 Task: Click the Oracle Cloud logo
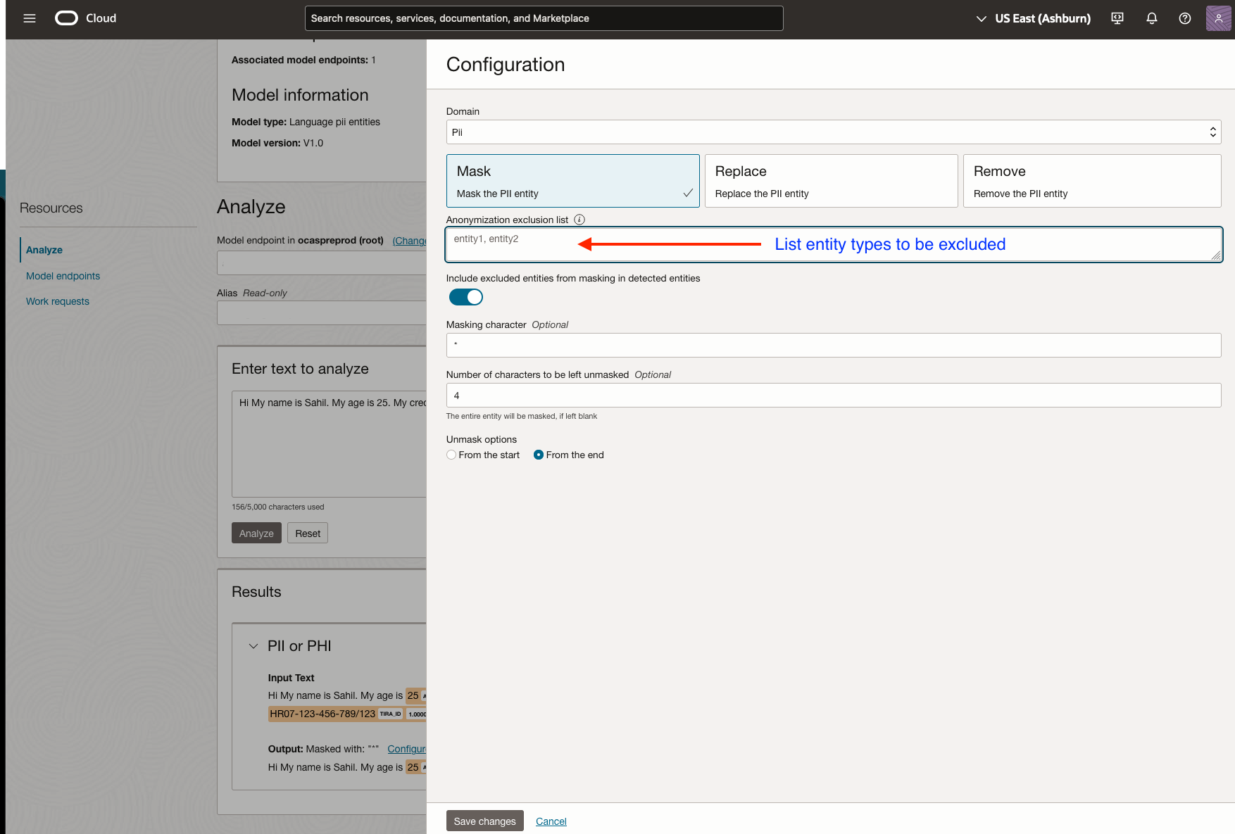[x=68, y=18]
